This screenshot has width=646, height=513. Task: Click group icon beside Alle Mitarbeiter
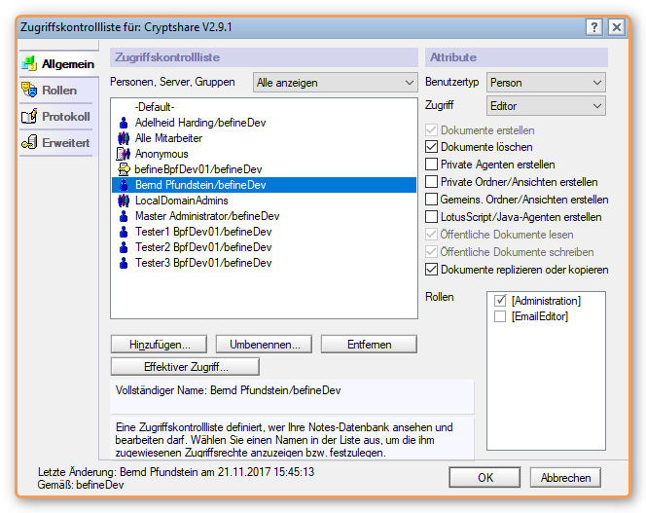pos(124,138)
